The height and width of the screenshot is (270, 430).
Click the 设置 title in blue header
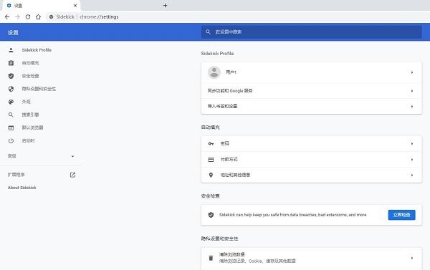pos(13,32)
